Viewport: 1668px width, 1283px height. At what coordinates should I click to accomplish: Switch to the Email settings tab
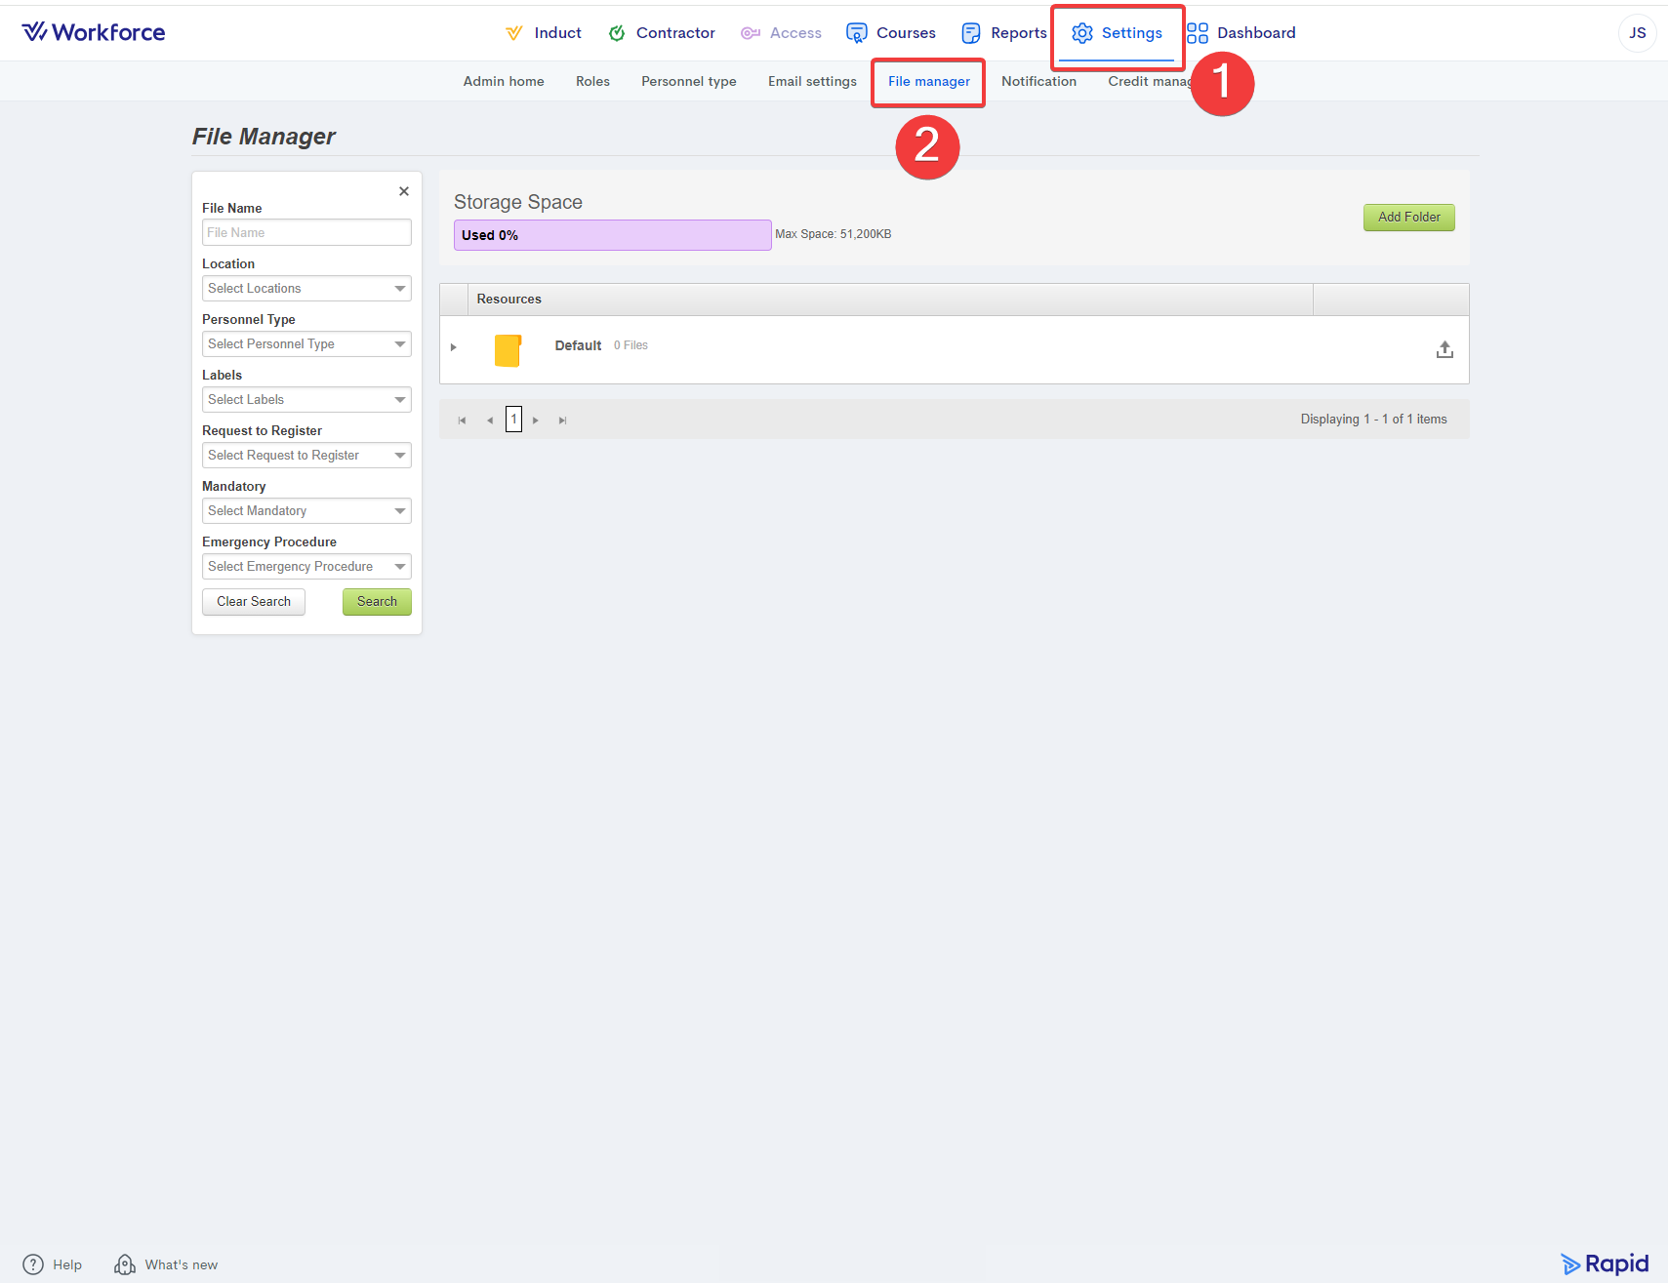pyautogui.click(x=812, y=81)
